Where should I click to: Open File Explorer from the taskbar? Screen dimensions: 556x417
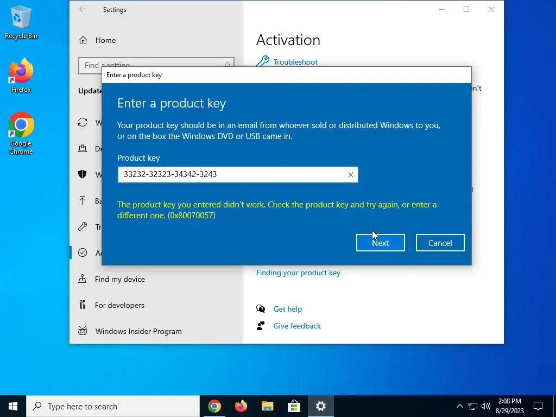pyautogui.click(x=267, y=406)
